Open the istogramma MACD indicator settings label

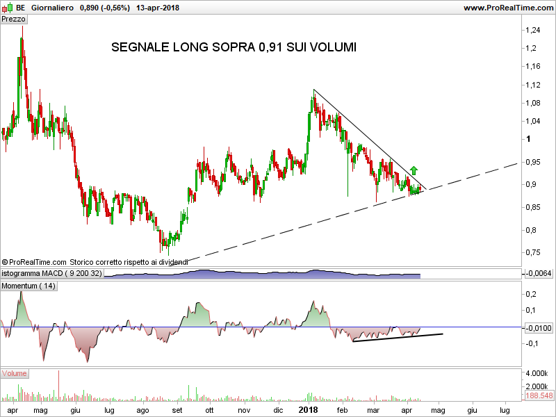[52, 273]
